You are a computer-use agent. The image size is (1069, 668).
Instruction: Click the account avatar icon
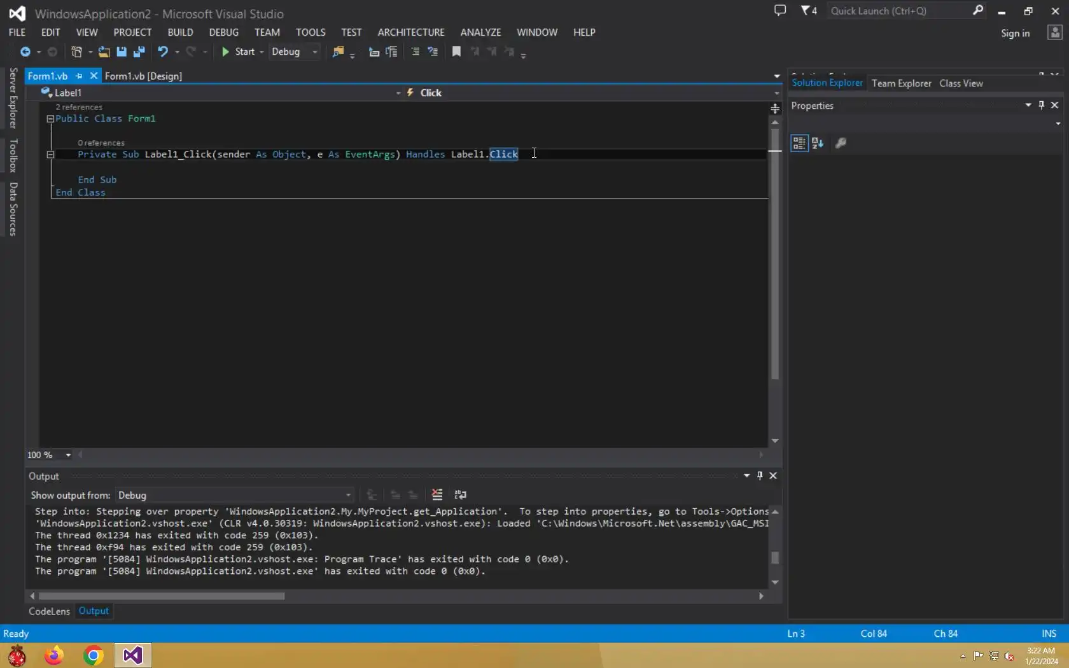tap(1055, 32)
